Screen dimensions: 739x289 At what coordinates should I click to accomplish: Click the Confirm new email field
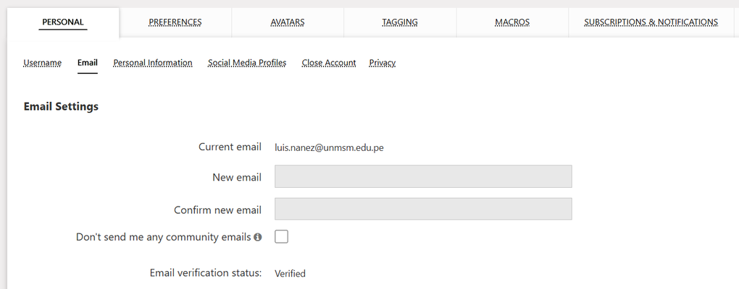click(x=423, y=209)
